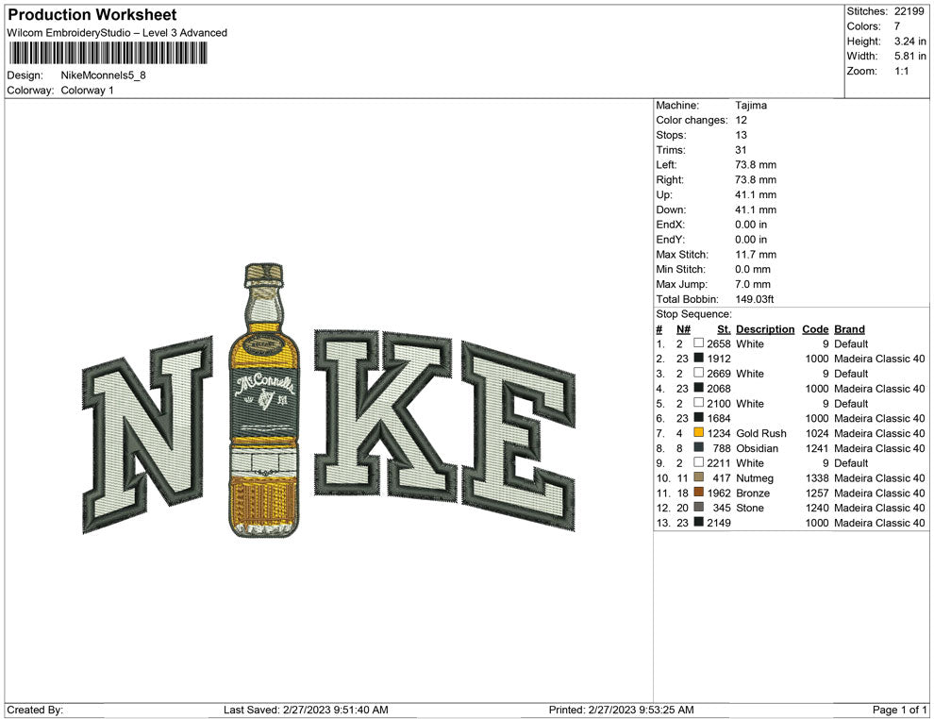934x719 pixels.
Task: Click the Colors value "7"
Action: 897,26
